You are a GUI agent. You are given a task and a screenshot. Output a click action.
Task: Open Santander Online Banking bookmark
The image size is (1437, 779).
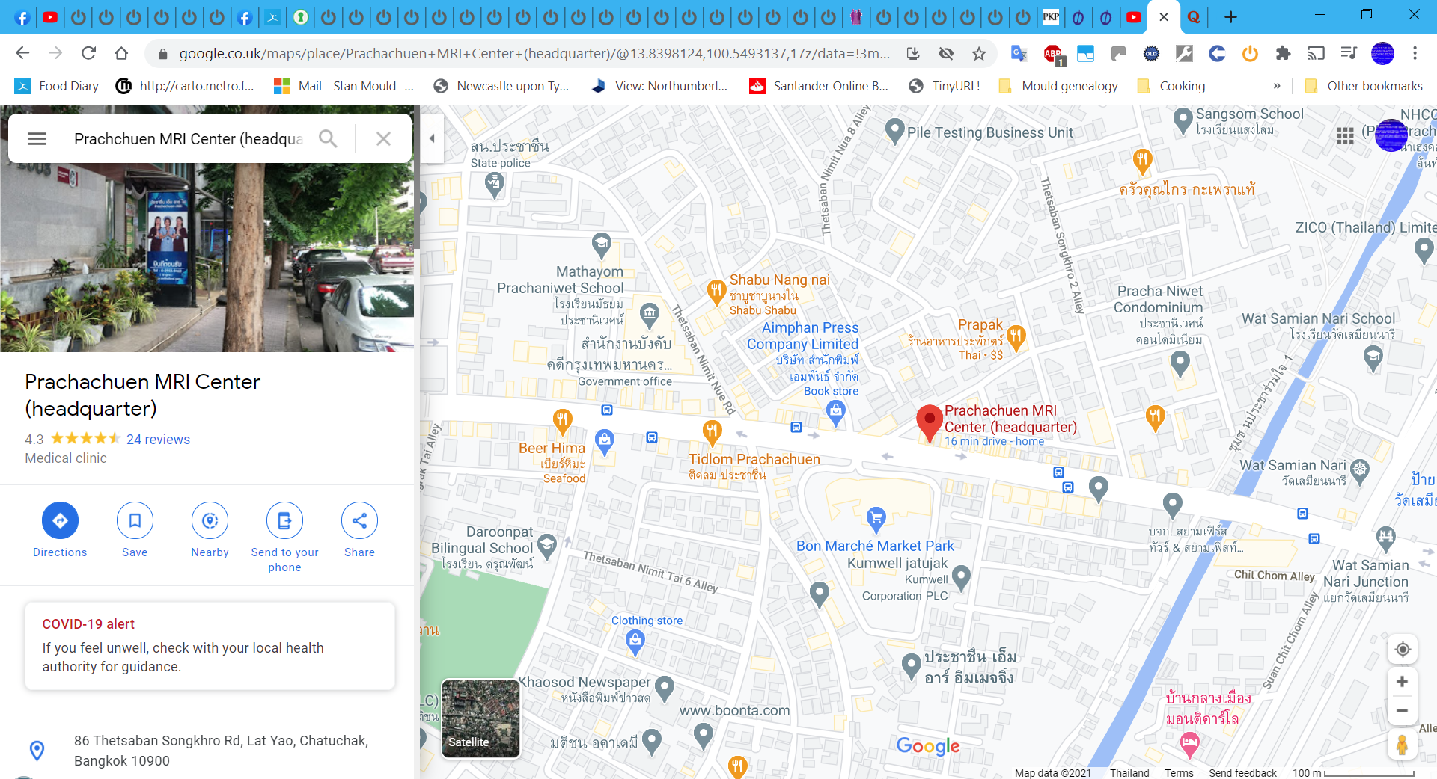click(819, 86)
